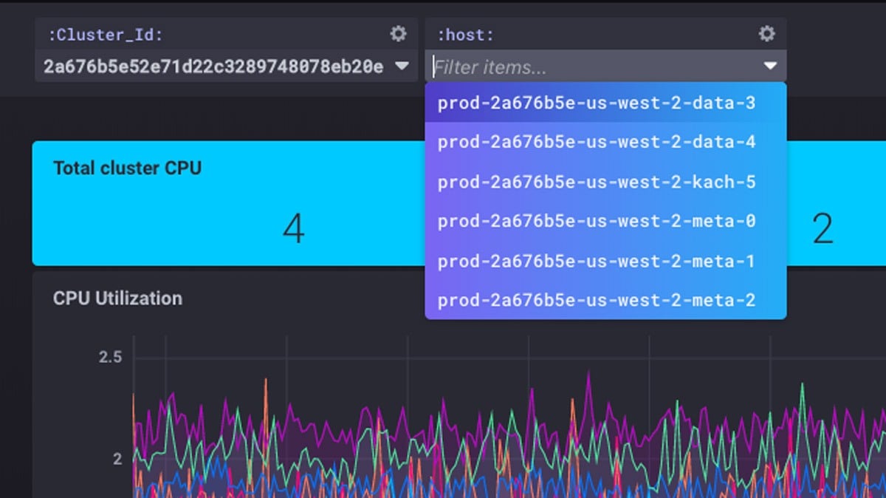Select host prod-2a676b5e-us-west-2-data-3
The height and width of the screenshot is (498, 886).
597,103
